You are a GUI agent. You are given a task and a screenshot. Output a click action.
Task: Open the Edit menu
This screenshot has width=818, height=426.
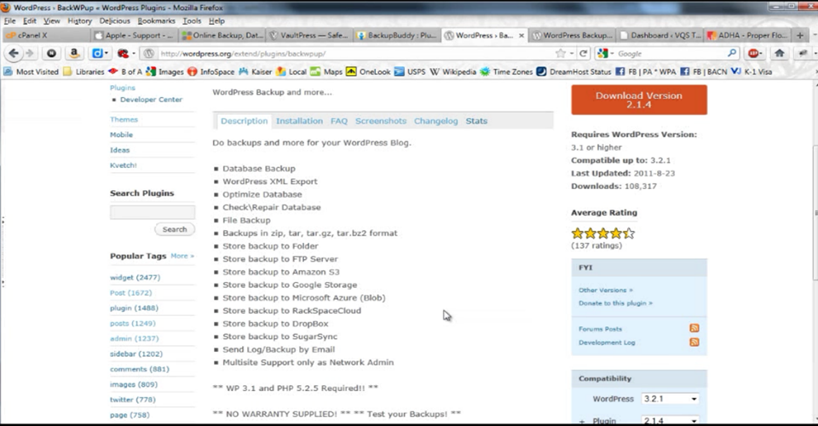pyautogui.click(x=29, y=20)
